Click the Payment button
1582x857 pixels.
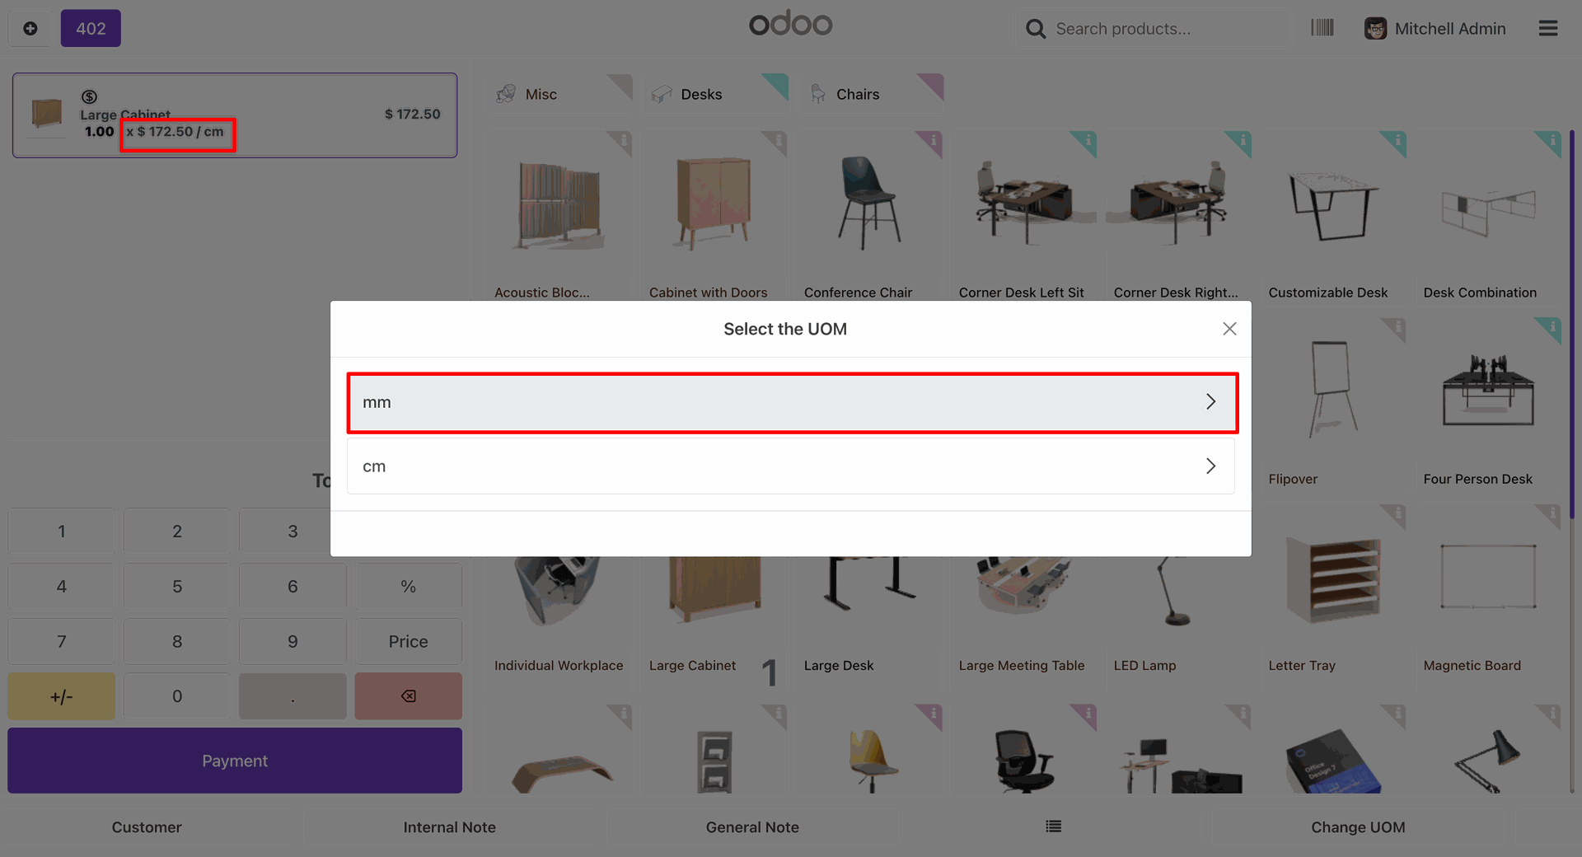coord(235,761)
